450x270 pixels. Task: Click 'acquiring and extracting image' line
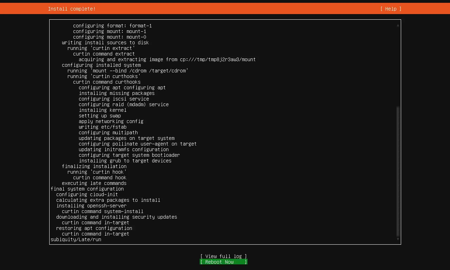click(167, 59)
